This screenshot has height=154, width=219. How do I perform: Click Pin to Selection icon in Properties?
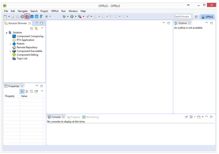36,91
